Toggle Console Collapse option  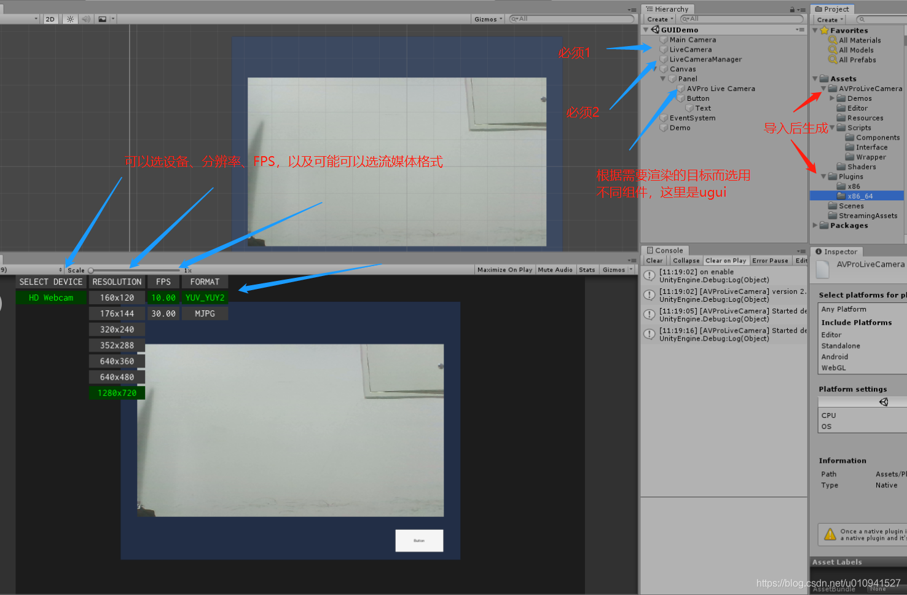686,261
